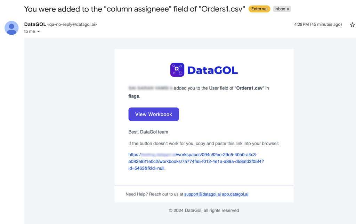
Task: Expand recipient details arrow beside 'to me'
Action: (39, 32)
